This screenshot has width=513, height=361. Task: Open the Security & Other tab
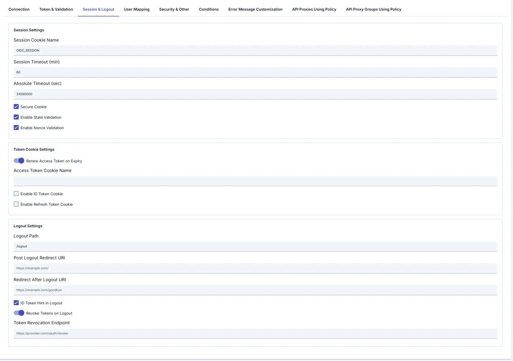[x=174, y=9]
